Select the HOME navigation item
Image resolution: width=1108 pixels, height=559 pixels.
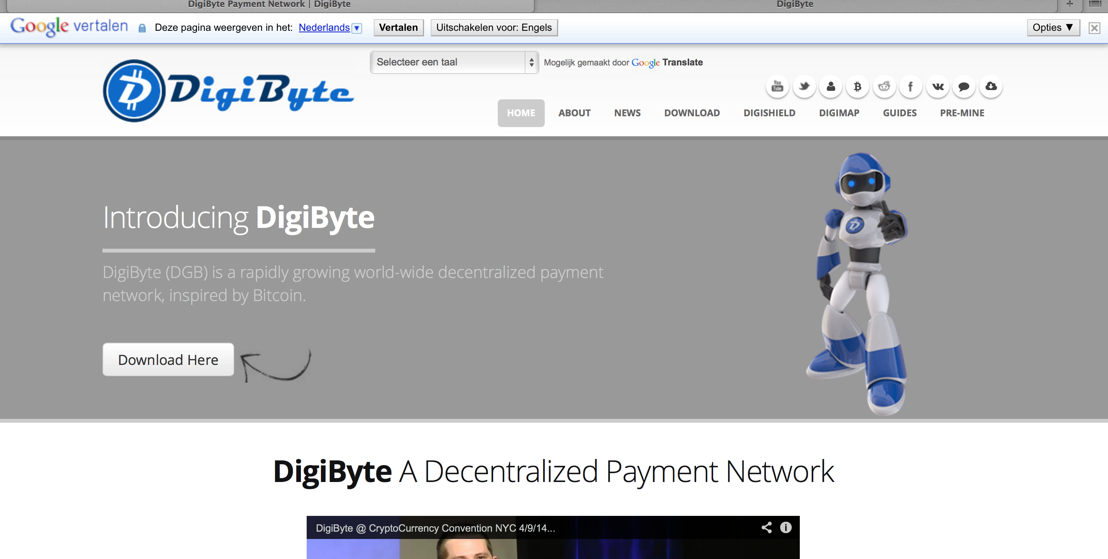click(x=521, y=113)
